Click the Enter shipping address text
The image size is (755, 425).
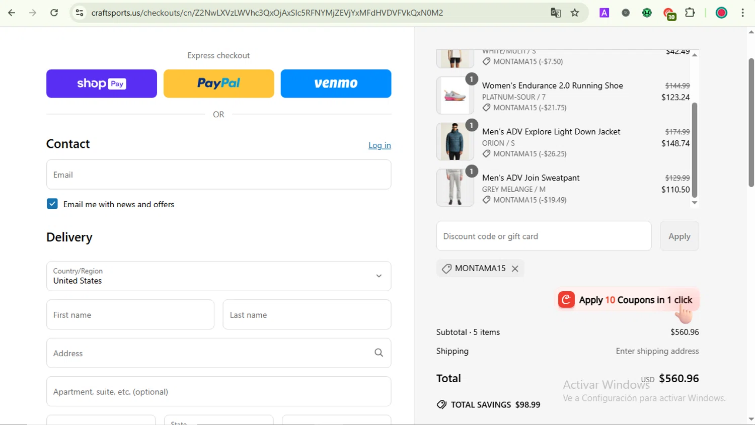657,351
